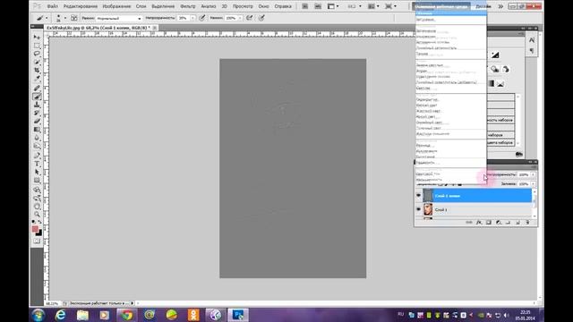The width and height of the screenshot is (573, 322).
Task: Select the History Brush tool
Action: tap(37, 113)
